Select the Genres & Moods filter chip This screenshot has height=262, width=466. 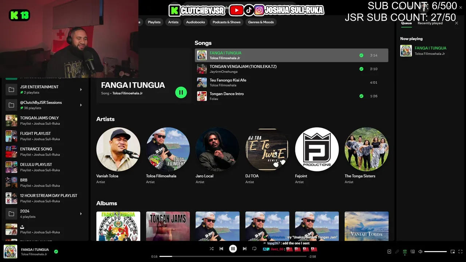coord(261,22)
